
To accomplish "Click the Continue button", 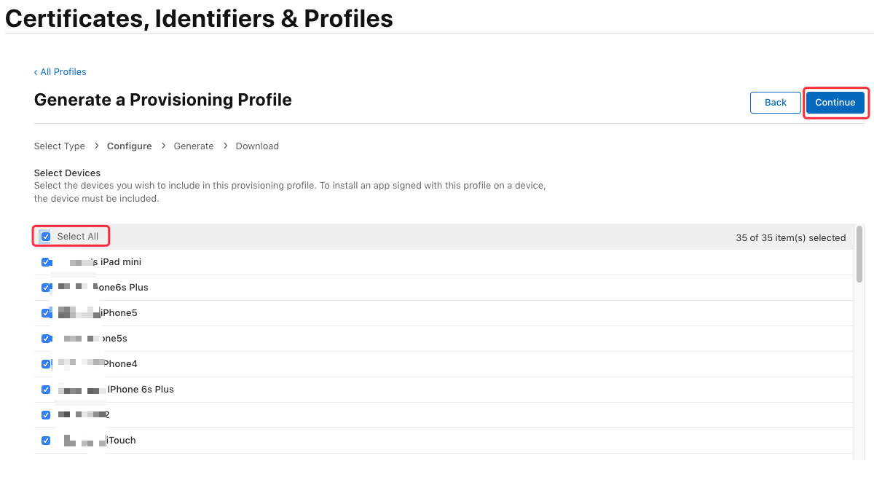I will (x=835, y=103).
